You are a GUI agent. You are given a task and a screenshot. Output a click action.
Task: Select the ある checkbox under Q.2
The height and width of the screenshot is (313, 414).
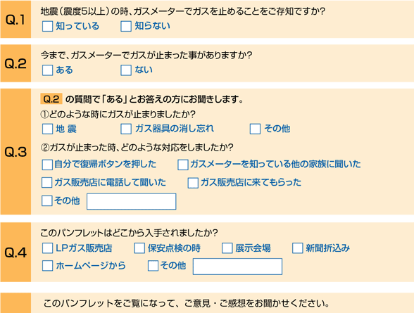pyautogui.click(x=48, y=70)
